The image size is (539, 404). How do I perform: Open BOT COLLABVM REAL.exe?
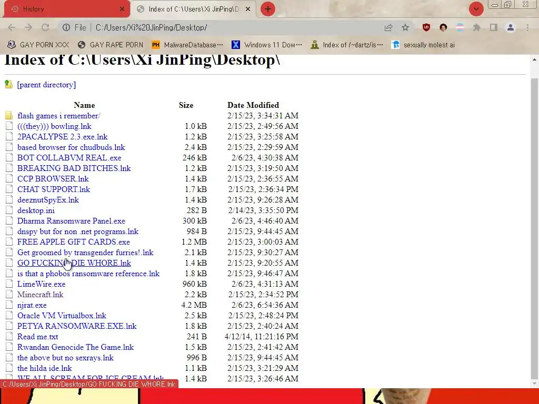click(x=69, y=158)
